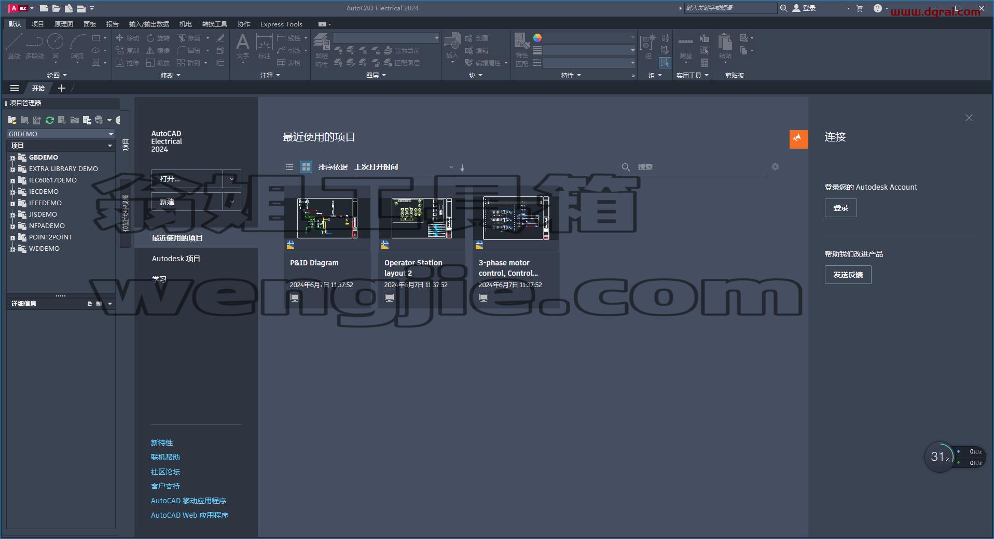Click the 登录 button under Autodesk Account
This screenshot has width=994, height=539.
[840, 208]
